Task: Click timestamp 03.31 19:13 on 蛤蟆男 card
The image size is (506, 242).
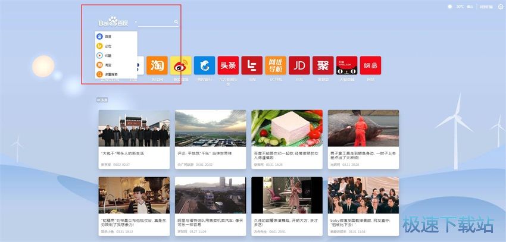Action: (x=124, y=231)
